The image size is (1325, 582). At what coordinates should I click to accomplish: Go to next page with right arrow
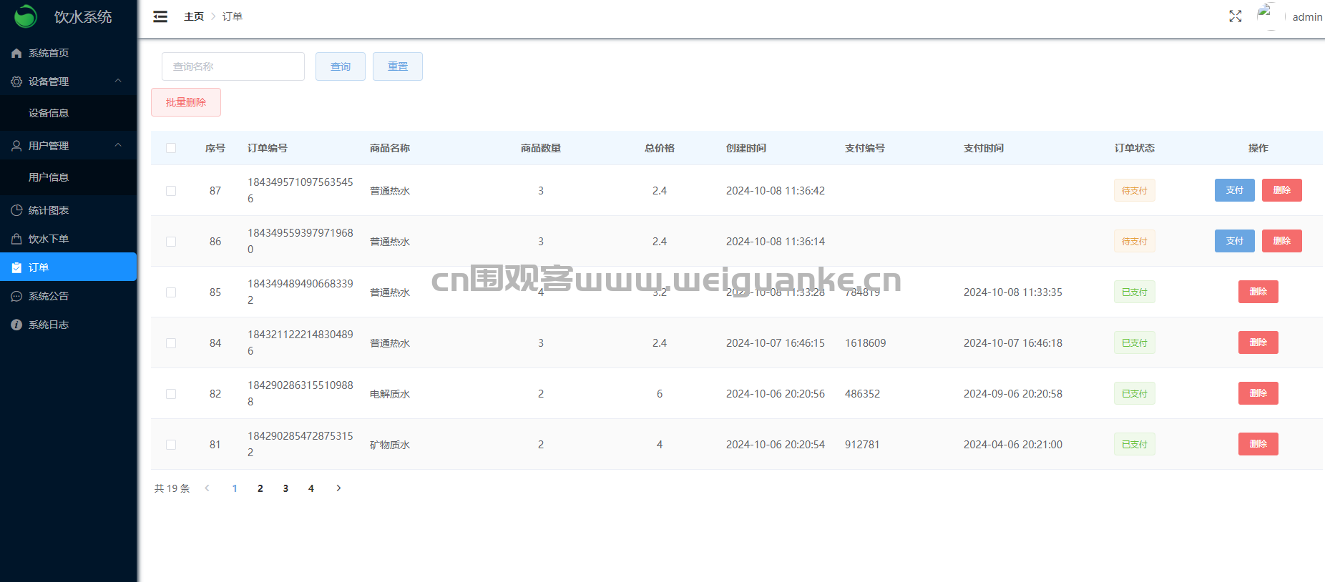click(x=338, y=488)
